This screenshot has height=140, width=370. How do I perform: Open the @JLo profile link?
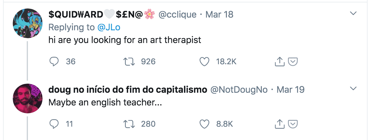(x=109, y=27)
